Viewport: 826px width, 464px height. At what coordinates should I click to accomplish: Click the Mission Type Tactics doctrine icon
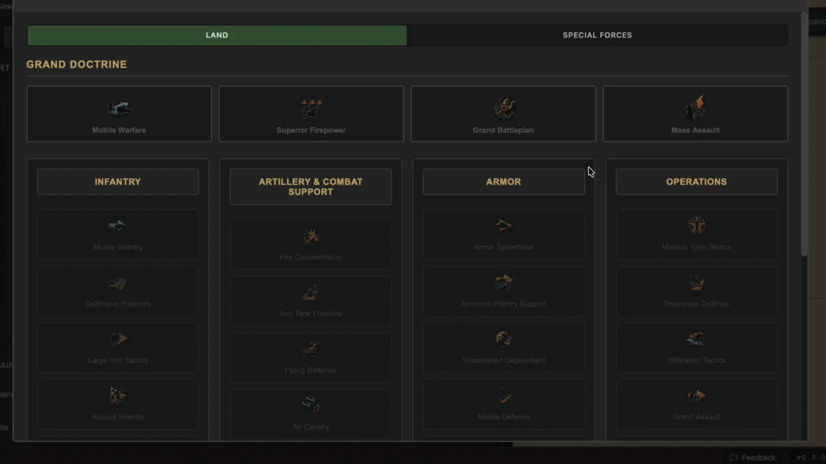696,226
